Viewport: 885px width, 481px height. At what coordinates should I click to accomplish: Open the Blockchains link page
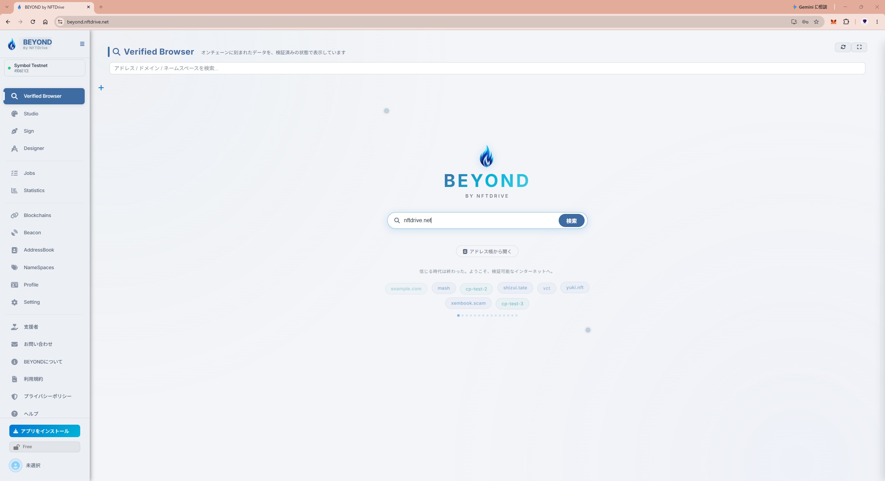(x=44, y=215)
